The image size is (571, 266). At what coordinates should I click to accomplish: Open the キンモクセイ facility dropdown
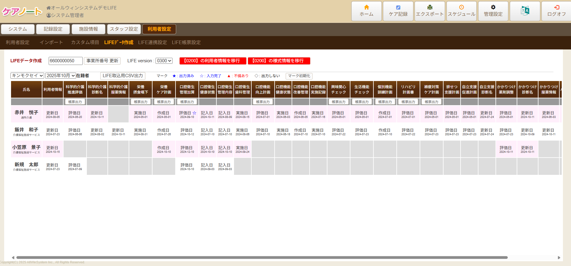pyautogui.click(x=27, y=76)
